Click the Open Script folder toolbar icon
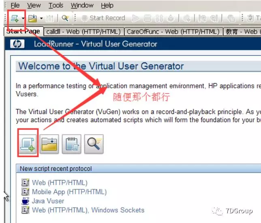 coord(32,18)
